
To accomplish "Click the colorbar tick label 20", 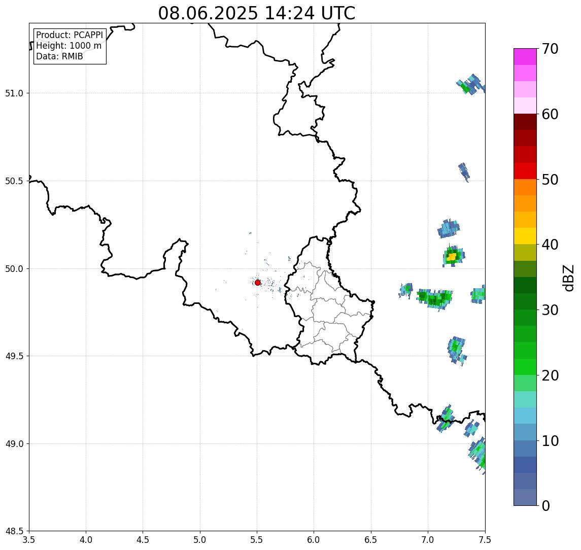I will tap(550, 375).
